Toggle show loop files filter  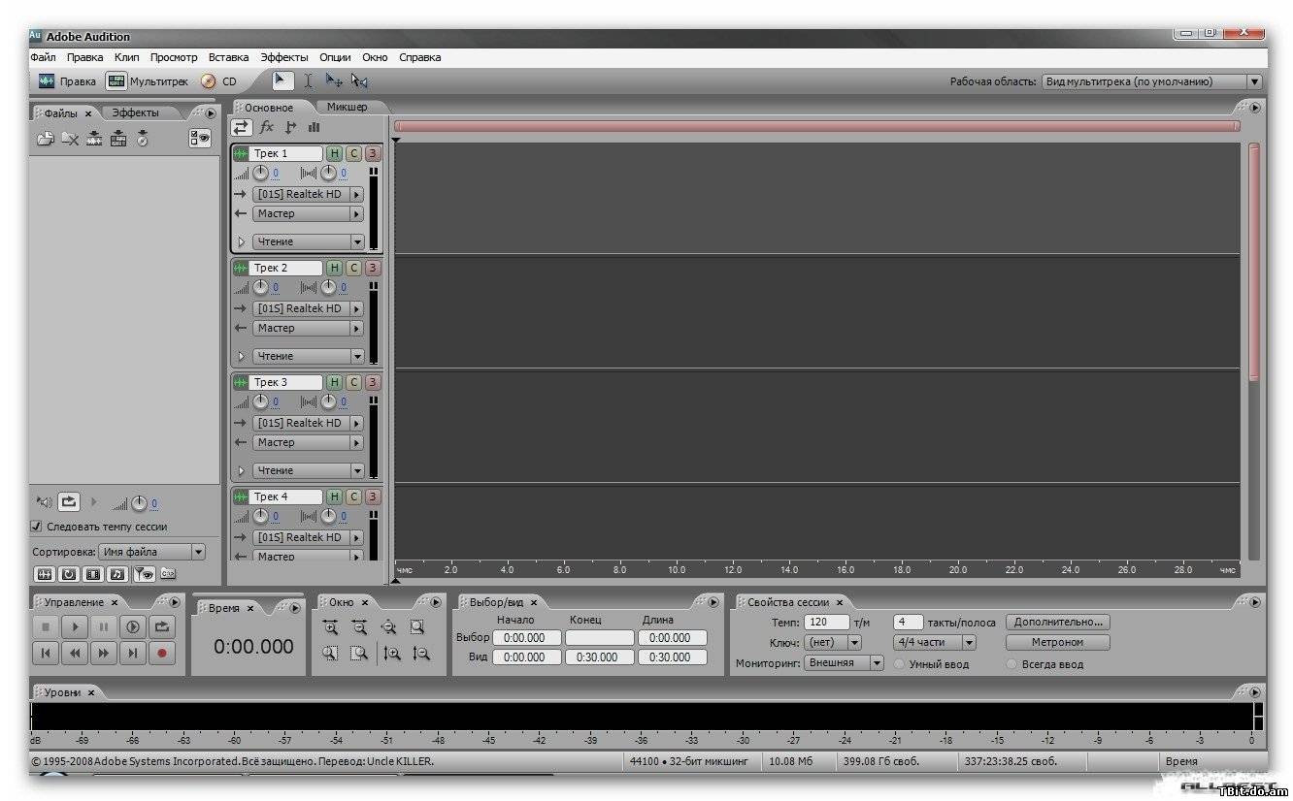pyautogui.click(x=69, y=574)
